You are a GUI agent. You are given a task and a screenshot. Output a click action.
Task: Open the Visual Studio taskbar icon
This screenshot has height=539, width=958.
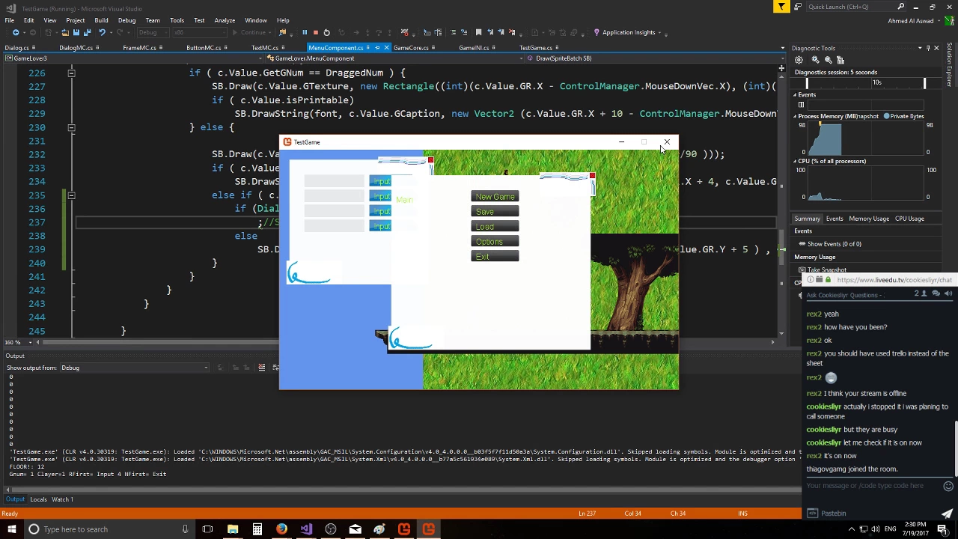(x=306, y=529)
